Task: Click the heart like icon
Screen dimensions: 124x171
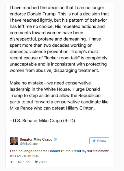Action: coord(36,162)
